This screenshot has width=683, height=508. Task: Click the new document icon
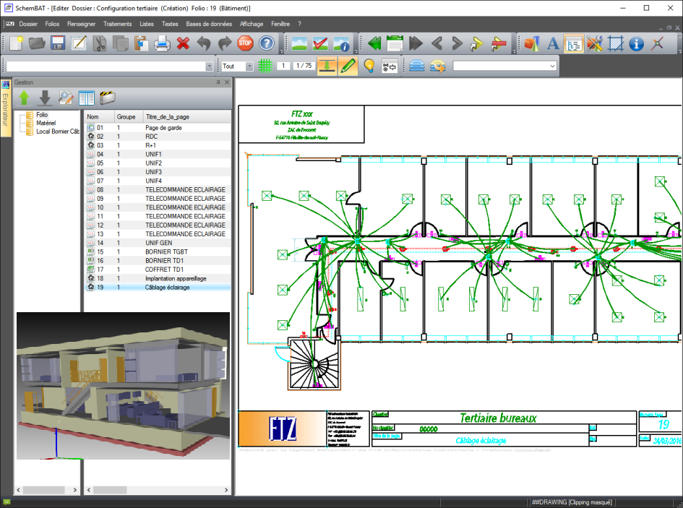point(16,43)
